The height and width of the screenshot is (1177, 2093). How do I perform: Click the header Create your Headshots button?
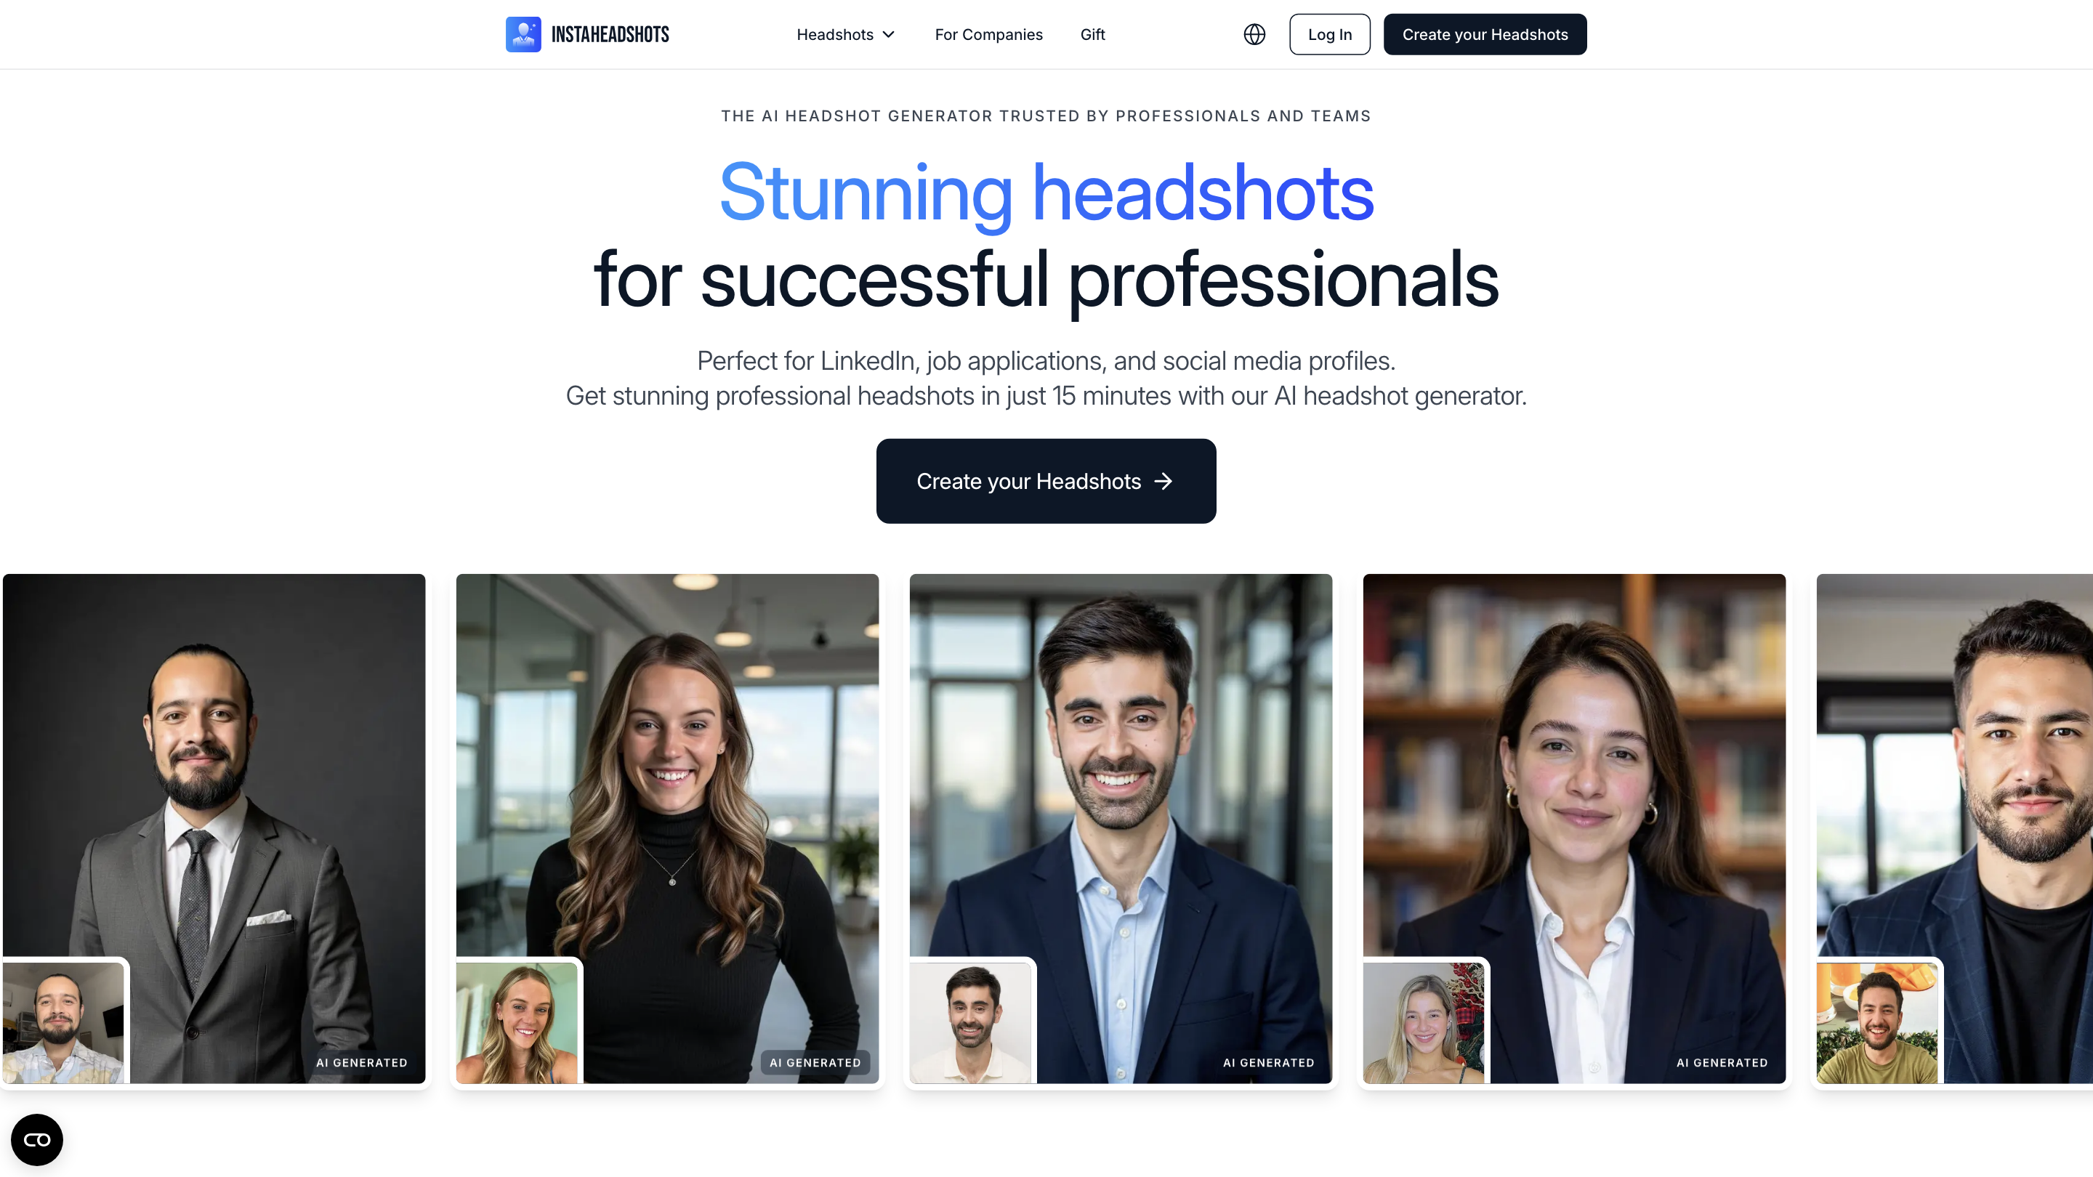tap(1485, 34)
